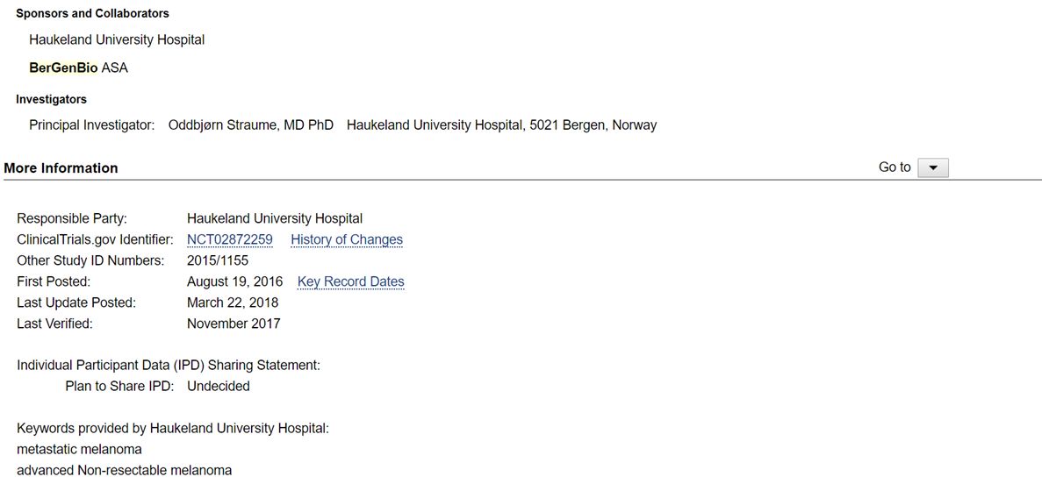Open the History of Changes link
Image resolution: width=1042 pixels, height=484 pixels.
point(347,239)
